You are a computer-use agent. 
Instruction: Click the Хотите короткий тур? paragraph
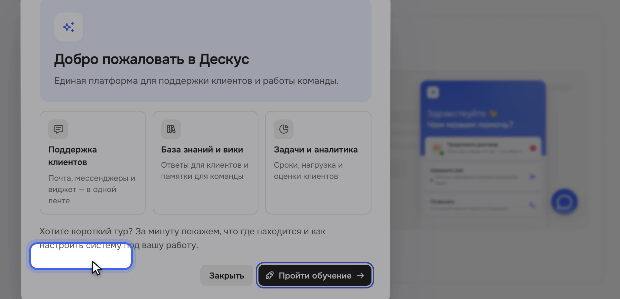(182, 238)
